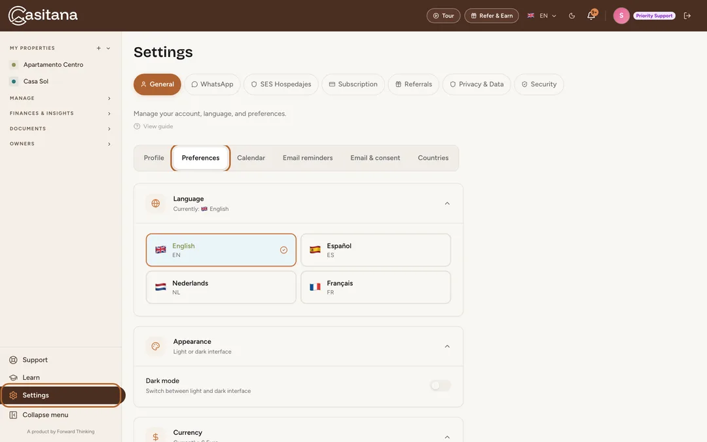
Task: Open notifications bell
Action: [591, 16]
